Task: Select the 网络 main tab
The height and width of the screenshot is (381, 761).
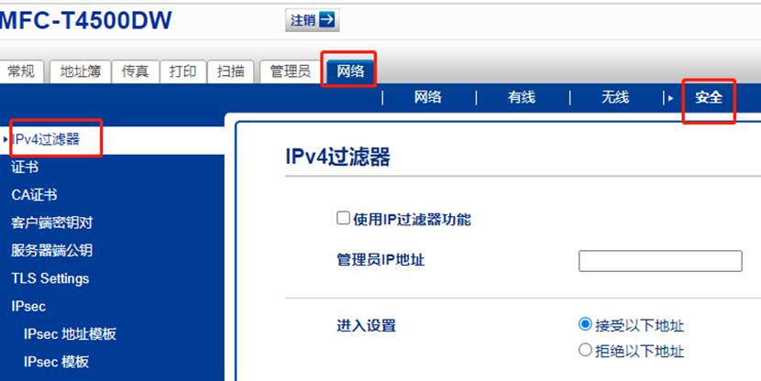Action: pos(349,71)
